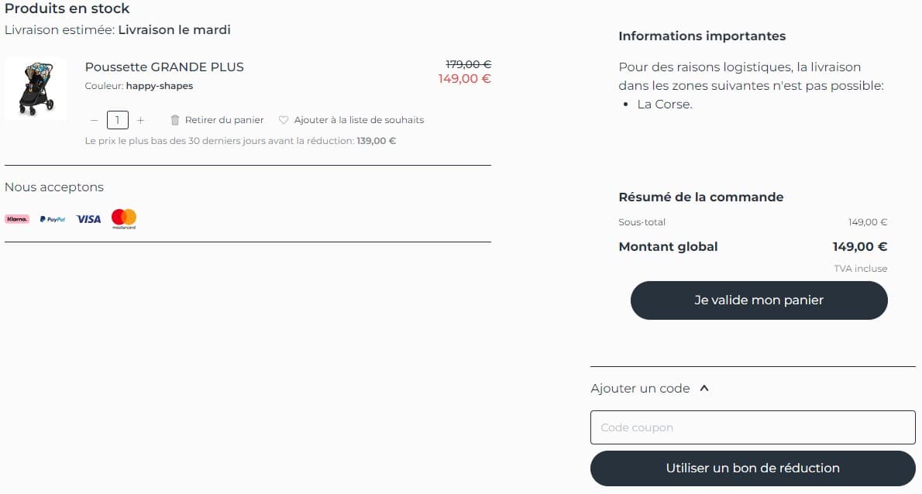
Task: Click the Résumé de la commande header
Action: click(x=700, y=197)
